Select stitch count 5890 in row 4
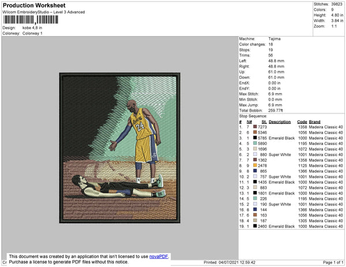 point(262,143)
